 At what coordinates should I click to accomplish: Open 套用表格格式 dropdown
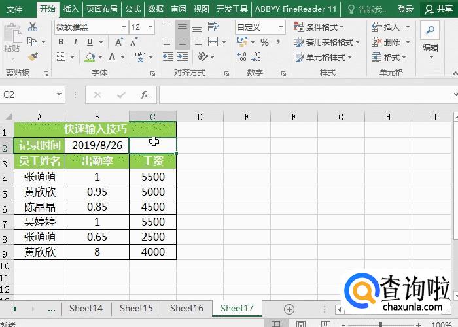click(326, 42)
